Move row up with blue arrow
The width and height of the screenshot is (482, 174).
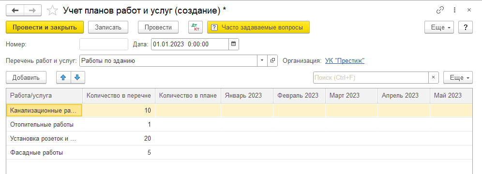pyautogui.click(x=63, y=77)
